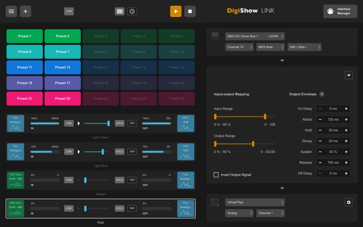This screenshot has height=227, width=363.
Task: Open the Virtual Pipe dropdown
Action: point(255,202)
